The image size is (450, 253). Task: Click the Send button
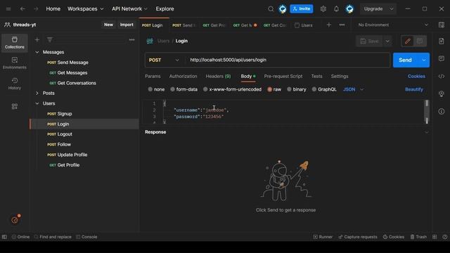click(406, 60)
